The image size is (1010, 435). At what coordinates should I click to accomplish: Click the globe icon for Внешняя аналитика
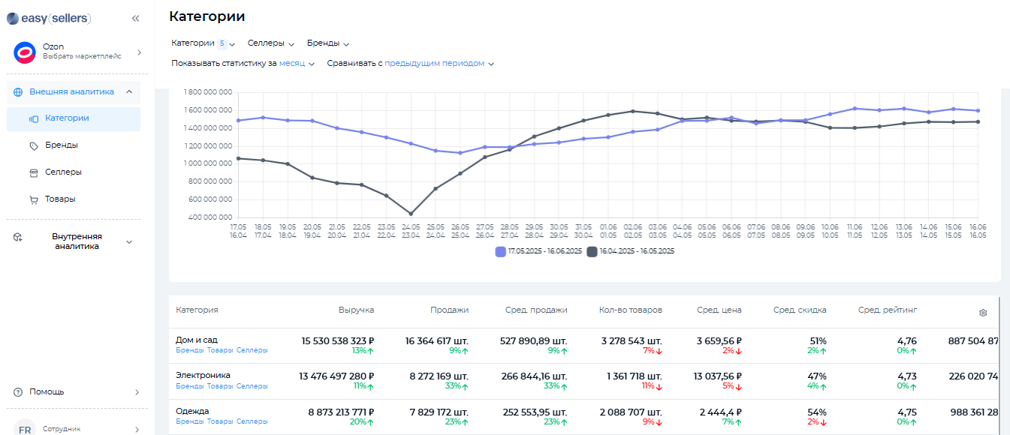coord(18,91)
